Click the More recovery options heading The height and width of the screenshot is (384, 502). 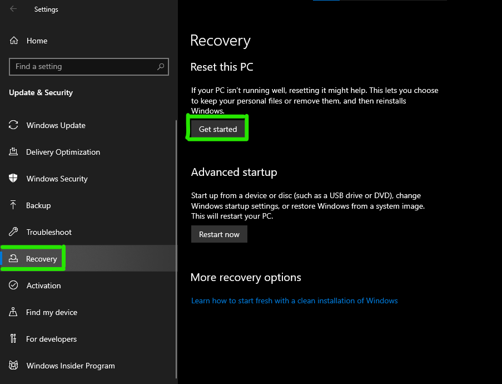246,277
